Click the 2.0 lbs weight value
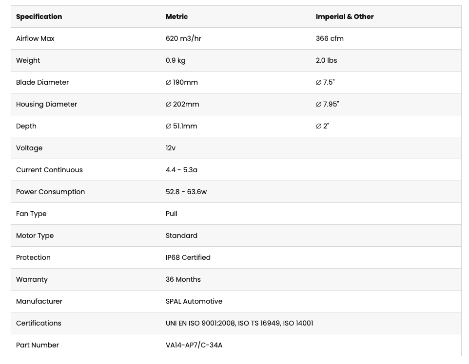This screenshot has height=364, width=469. [326, 61]
